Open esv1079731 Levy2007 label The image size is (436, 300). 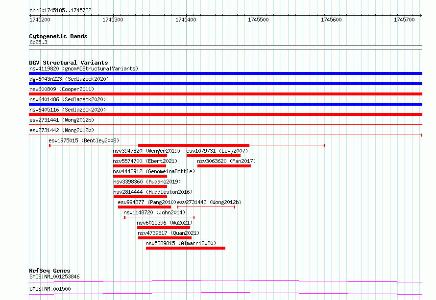pyautogui.click(x=217, y=151)
